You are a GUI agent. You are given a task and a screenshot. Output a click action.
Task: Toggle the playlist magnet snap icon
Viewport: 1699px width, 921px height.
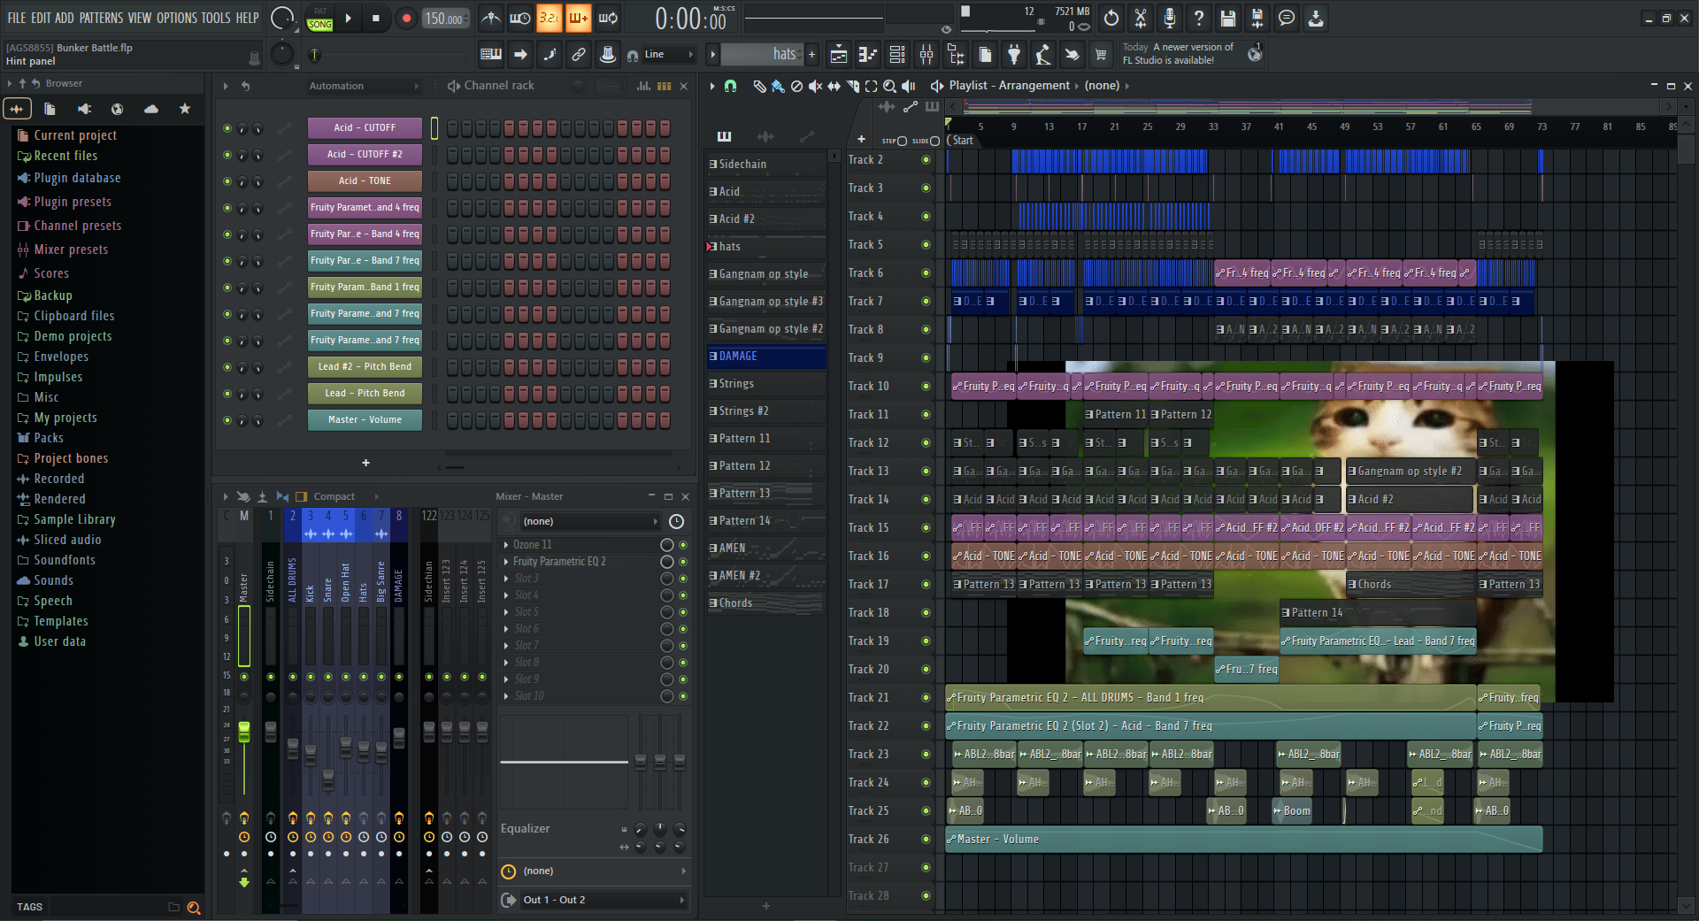730,86
